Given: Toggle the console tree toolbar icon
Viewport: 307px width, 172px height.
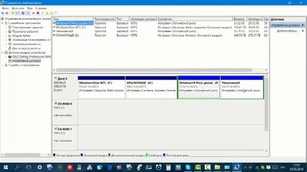Looking at the screenshot, I should (17, 13).
